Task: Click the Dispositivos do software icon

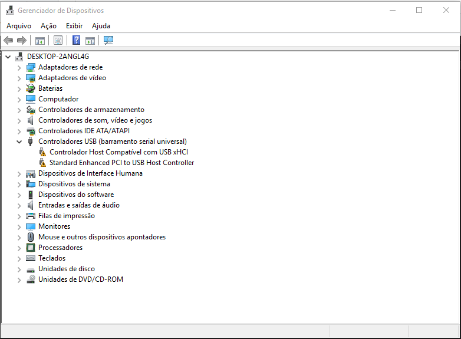Action: [30, 195]
